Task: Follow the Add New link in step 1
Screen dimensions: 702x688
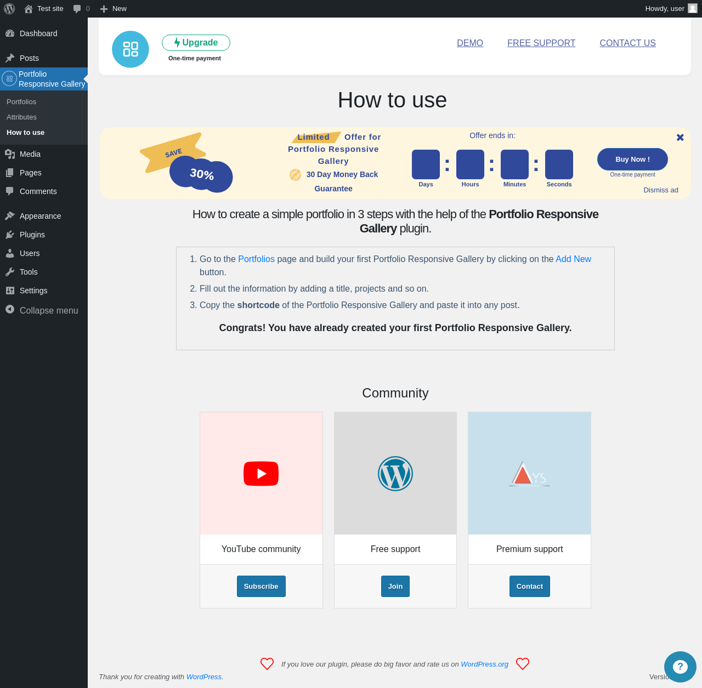Action: point(573,259)
